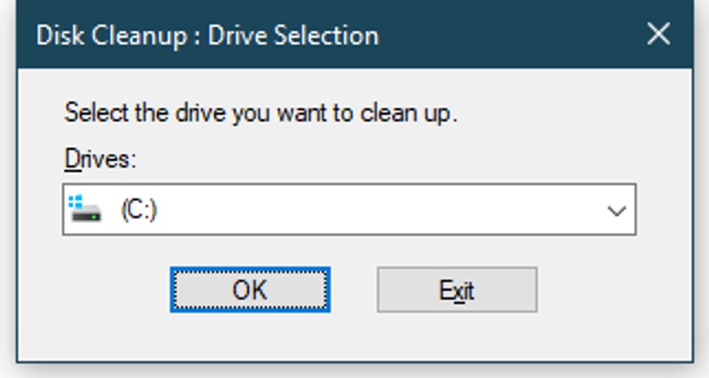Click blank dialog area below the OK button
Image resolution: width=709 pixels, height=378 pixels.
(x=250, y=336)
